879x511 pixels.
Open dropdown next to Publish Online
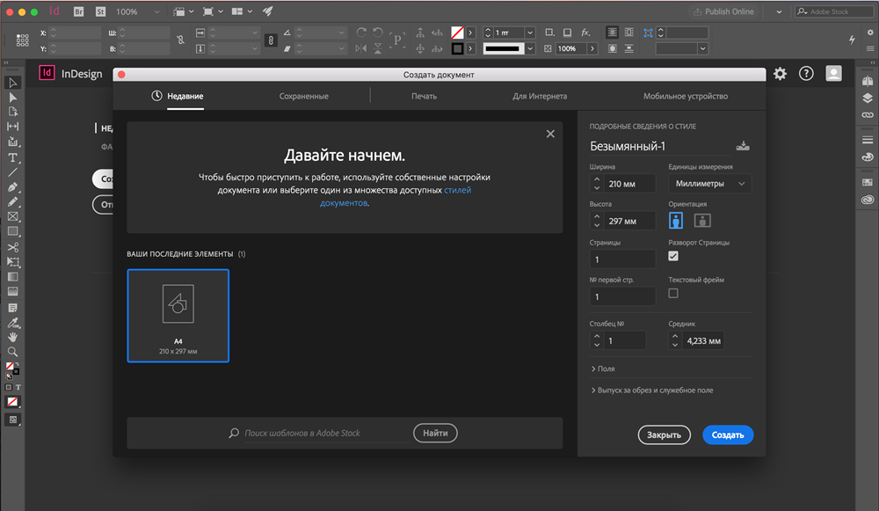[779, 11]
